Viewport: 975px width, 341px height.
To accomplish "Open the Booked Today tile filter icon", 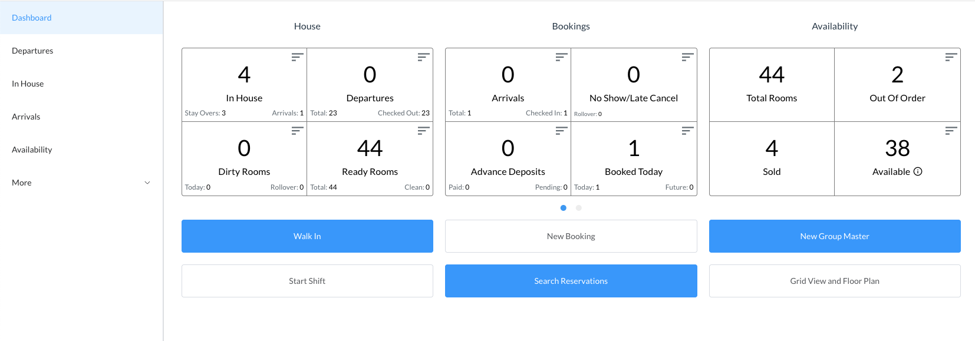I will pos(687,131).
